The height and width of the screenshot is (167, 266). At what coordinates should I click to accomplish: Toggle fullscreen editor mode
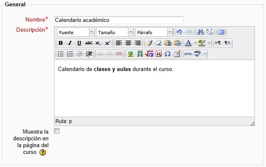[221, 32]
